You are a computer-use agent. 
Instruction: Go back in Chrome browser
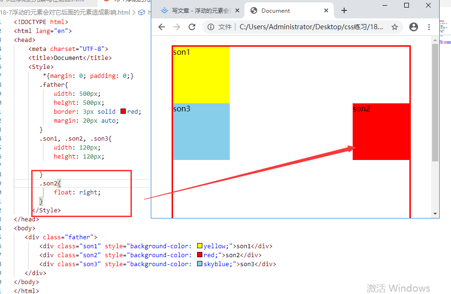[162, 27]
